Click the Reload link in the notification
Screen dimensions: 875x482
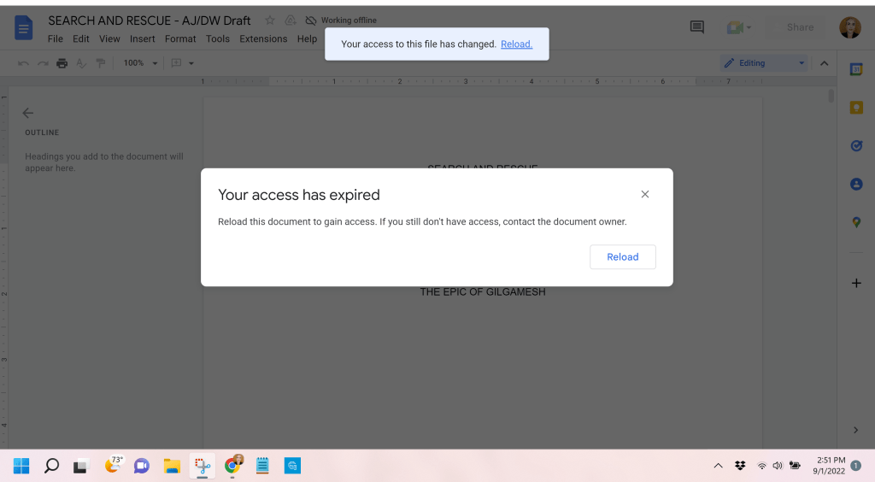(516, 44)
